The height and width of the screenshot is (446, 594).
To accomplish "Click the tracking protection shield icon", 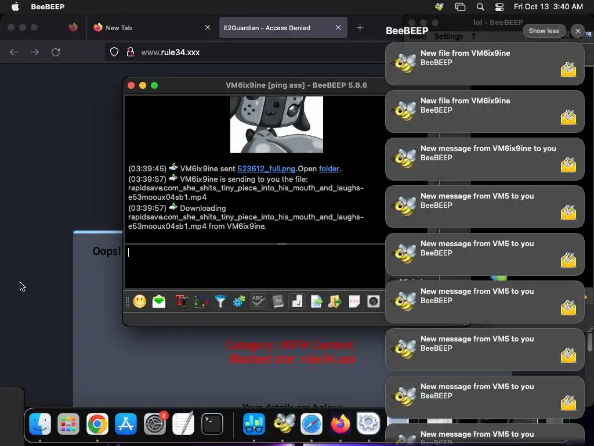I will pos(114,52).
